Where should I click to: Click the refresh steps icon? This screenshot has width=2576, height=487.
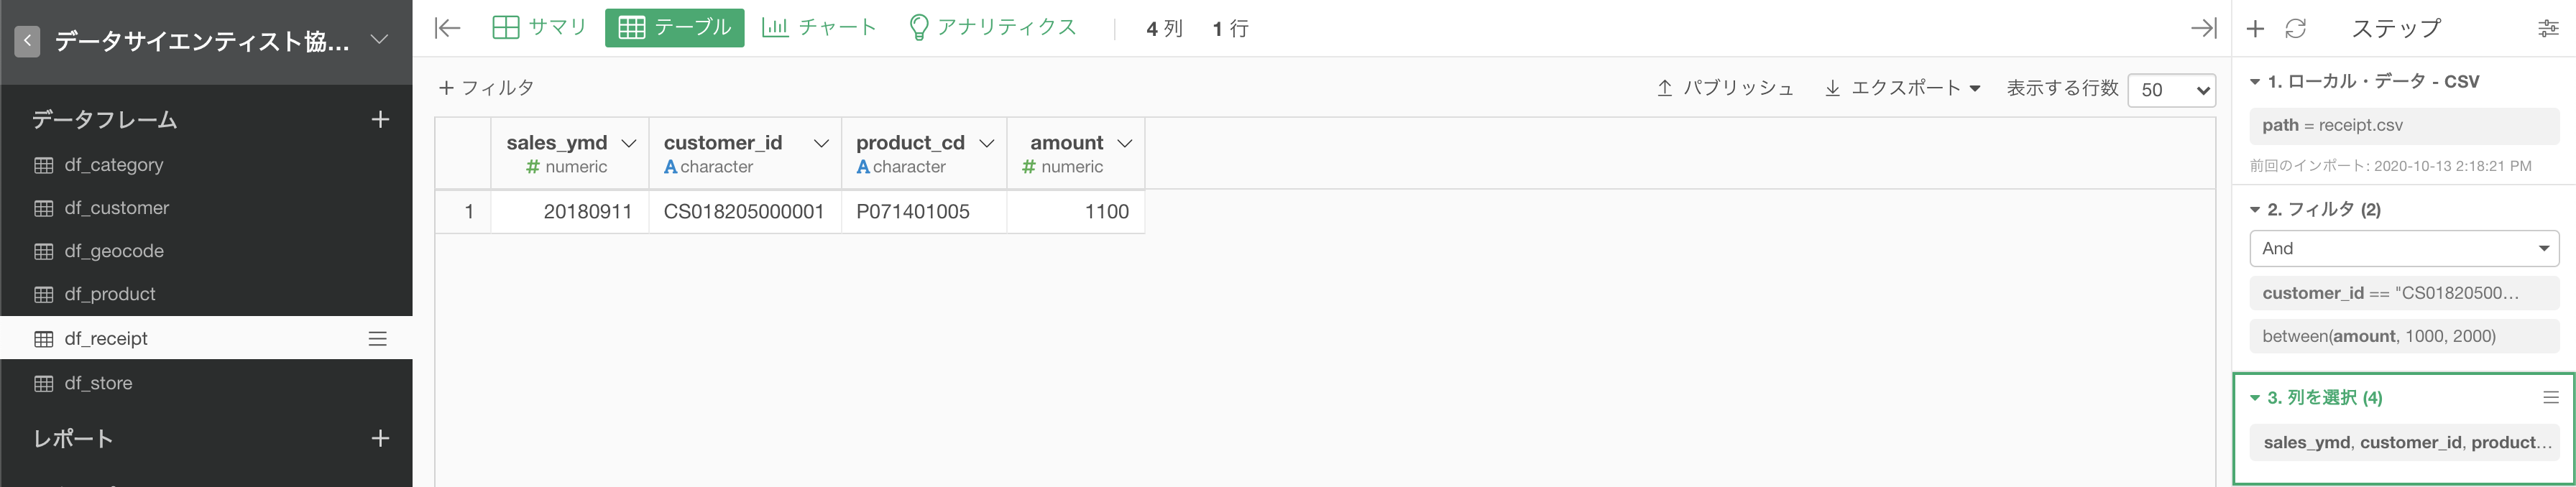pyautogui.click(x=2295, y=29)
